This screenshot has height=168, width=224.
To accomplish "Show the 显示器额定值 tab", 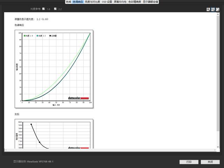I will (x=150, y=2).
